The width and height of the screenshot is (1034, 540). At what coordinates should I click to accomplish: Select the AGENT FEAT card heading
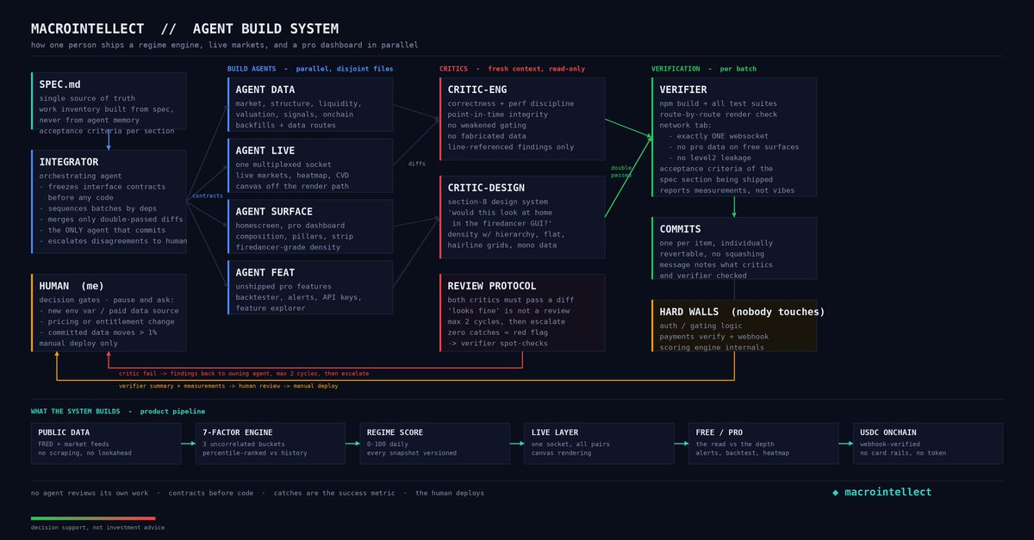(265, 273)
